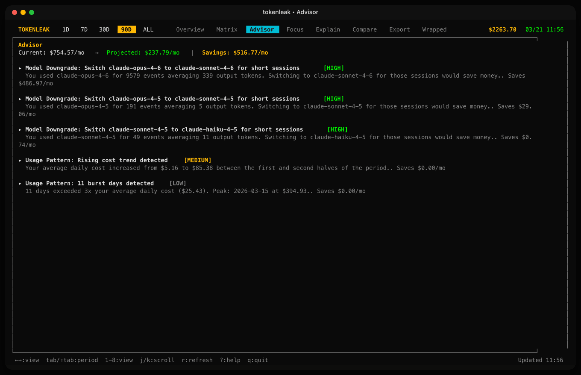
Task: Click description mentioning 49 events
Action: pos(275,141)
